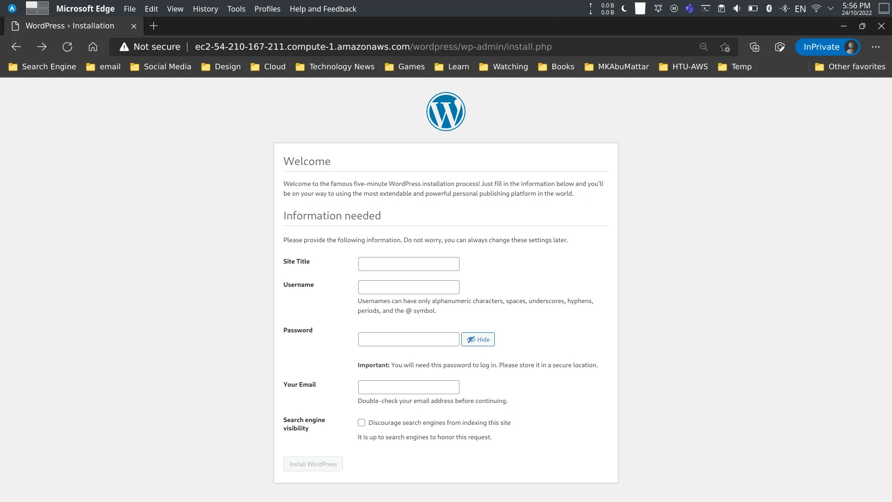Click the system volume icon
892x502 pixels.
point(737,8)
